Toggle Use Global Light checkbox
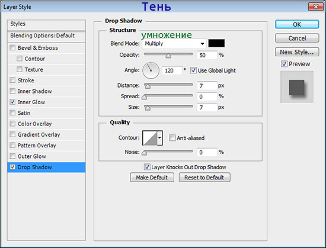 click(193, 70)
